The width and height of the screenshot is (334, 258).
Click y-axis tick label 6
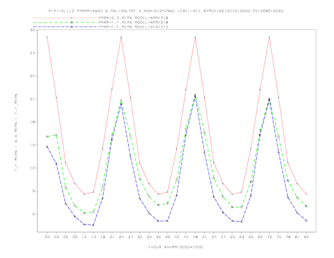coord(33,214)
